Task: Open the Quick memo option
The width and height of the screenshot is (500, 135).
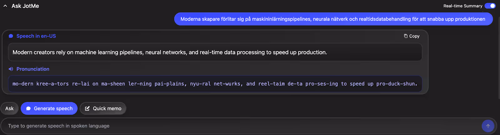Action: coord(103,108)
